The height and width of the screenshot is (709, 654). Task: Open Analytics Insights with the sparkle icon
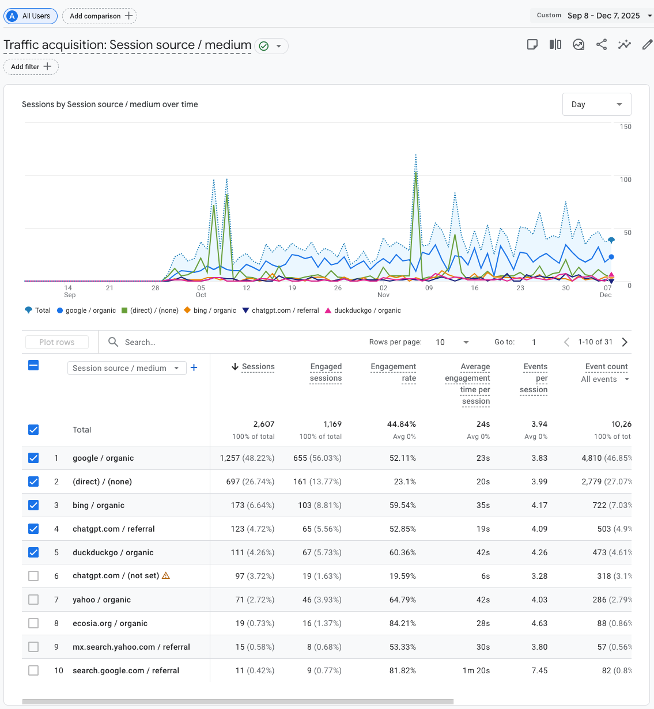coord(624,44)
